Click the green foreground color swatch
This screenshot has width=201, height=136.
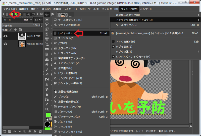pos(48,115)
